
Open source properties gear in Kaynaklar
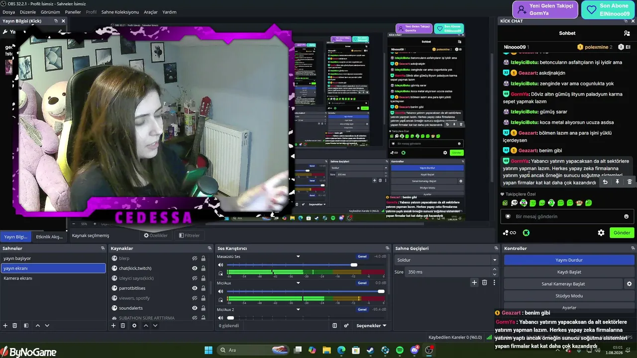point(134,326)
